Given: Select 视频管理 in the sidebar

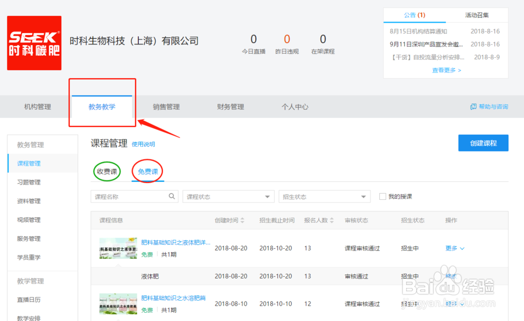Looking at the screenshot, I should coord(29,220).
